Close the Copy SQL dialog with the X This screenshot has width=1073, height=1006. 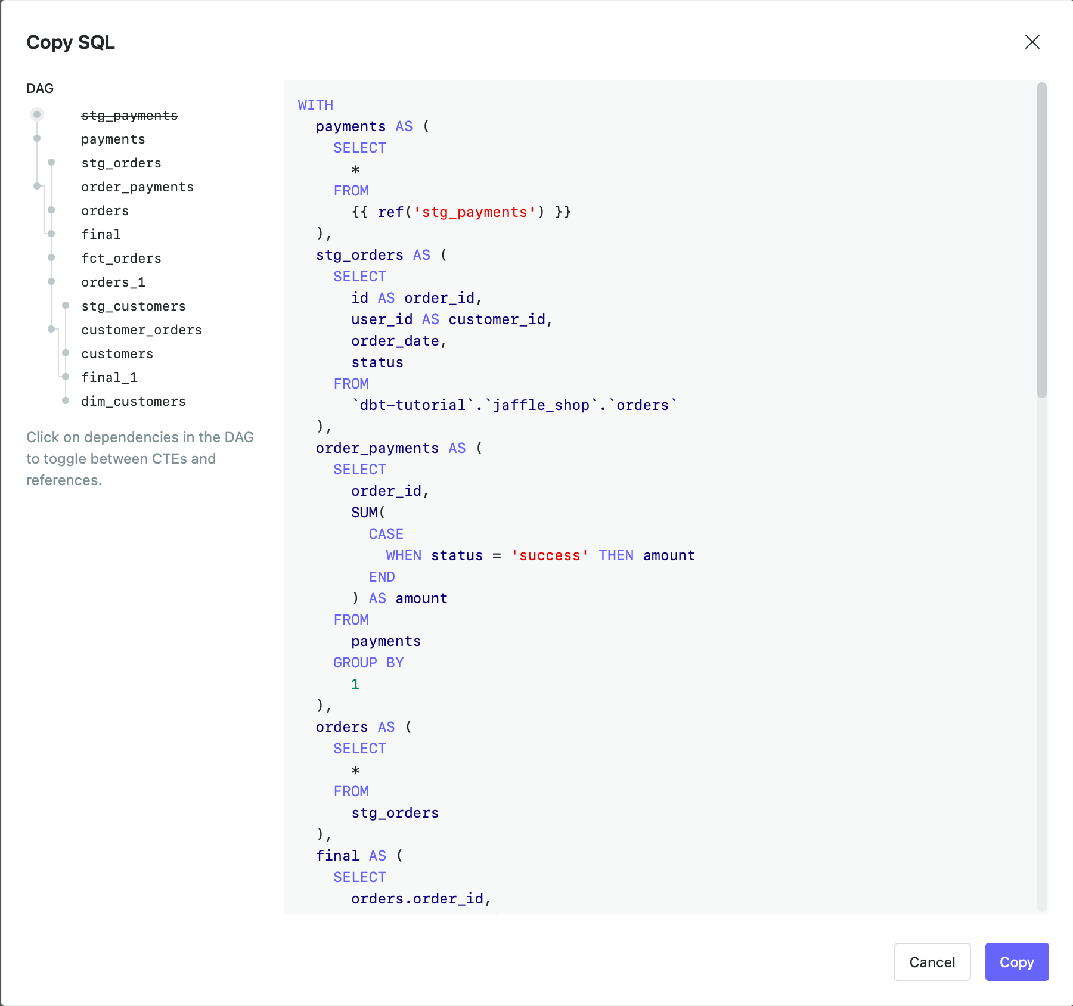(x=1032, y=42)
